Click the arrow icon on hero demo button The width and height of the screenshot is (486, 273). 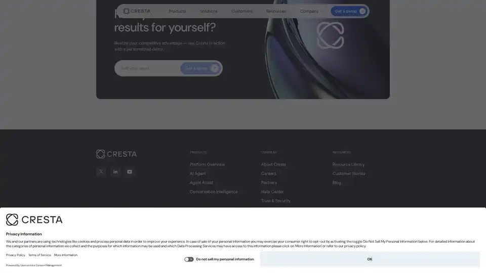tap(215, 68)
